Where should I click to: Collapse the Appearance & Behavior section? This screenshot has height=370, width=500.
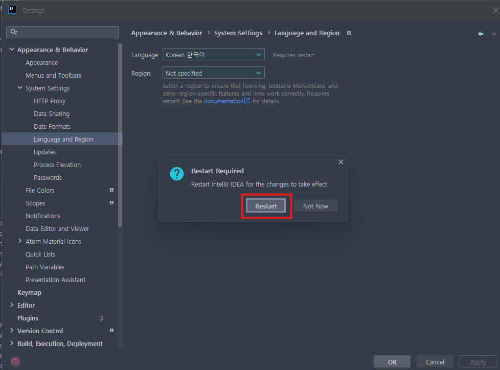pyautogui.click(x=12, y=50)
